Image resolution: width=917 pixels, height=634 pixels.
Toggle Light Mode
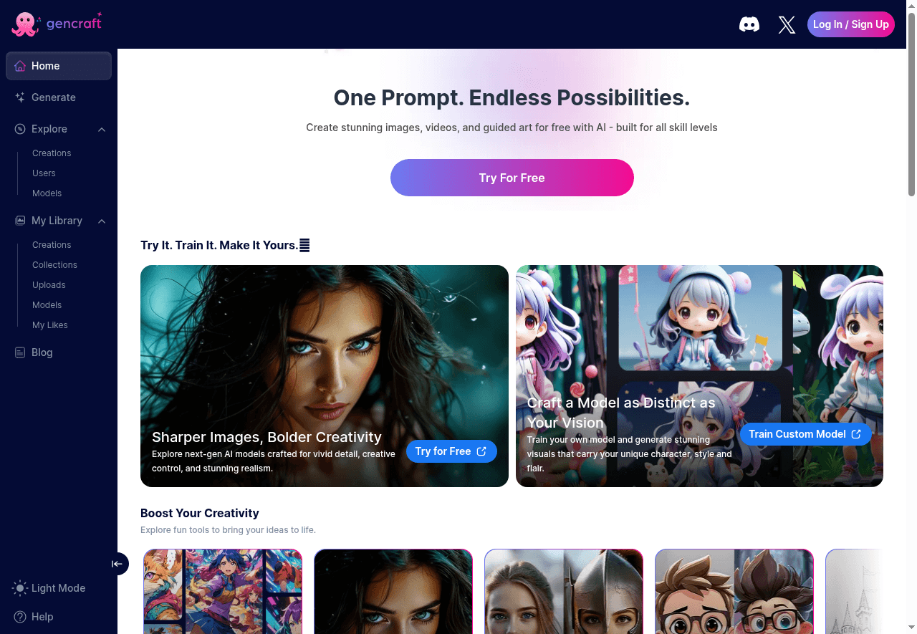pos(49,588)
